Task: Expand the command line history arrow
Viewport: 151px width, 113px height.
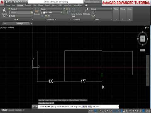Action: 118,107
